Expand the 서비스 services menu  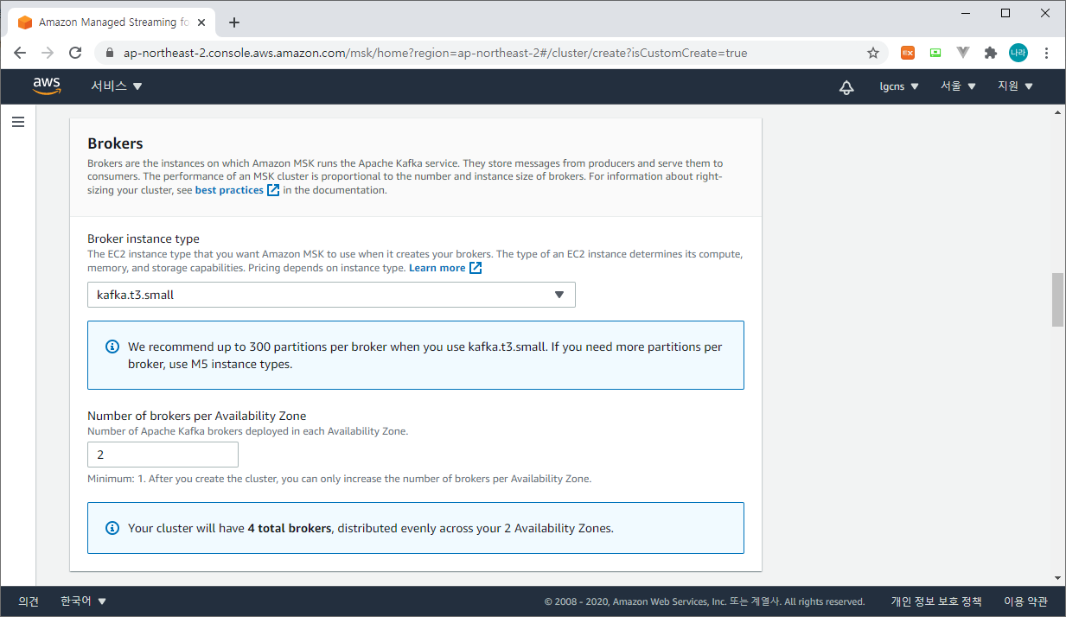pyautogui.click(x=117, y=86)
